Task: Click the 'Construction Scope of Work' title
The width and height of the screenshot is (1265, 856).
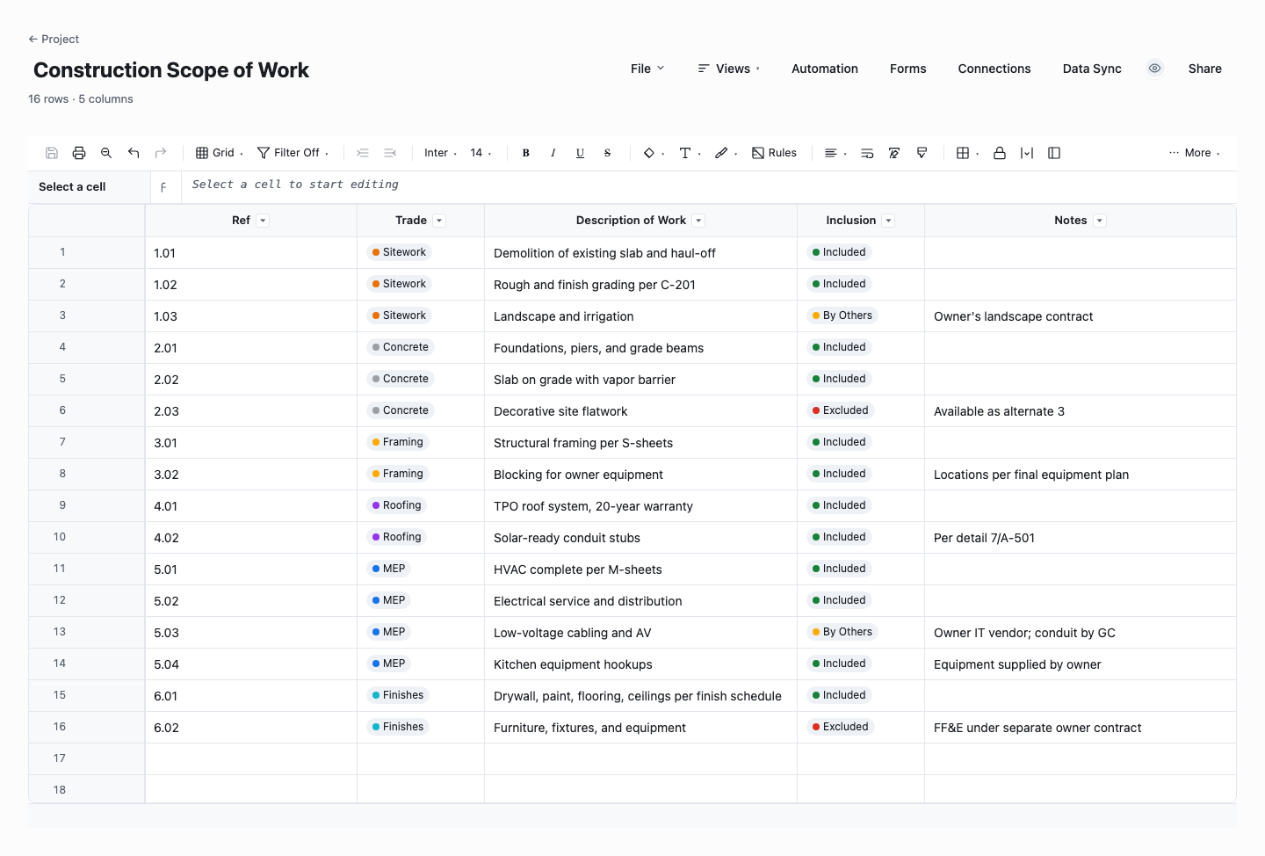Action: tap(171, 70)
